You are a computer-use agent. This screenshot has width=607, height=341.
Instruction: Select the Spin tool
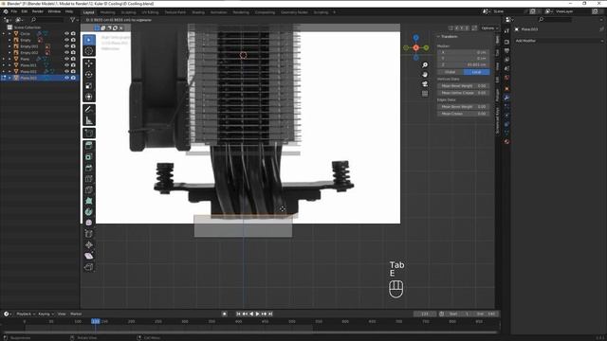(x=89, y=212)
